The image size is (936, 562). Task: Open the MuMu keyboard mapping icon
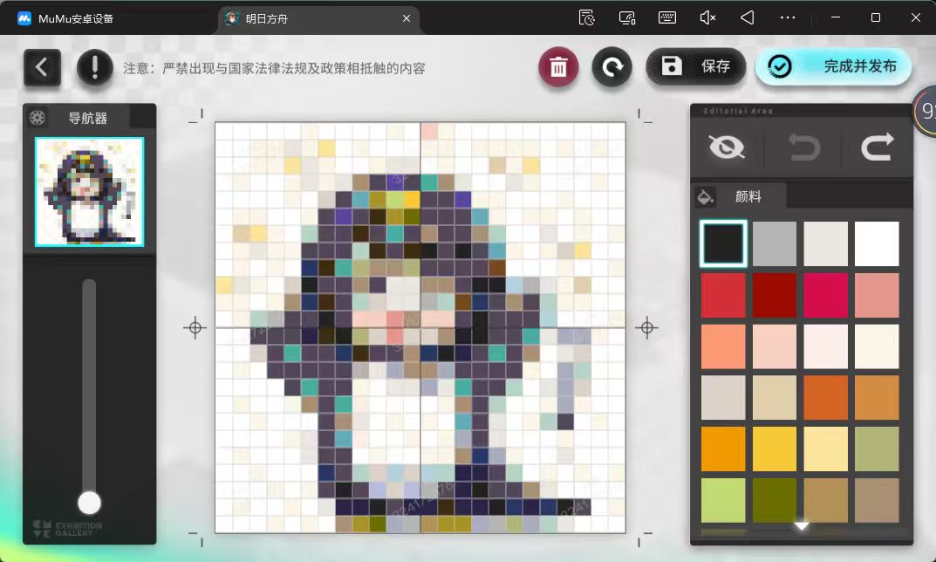666,18
